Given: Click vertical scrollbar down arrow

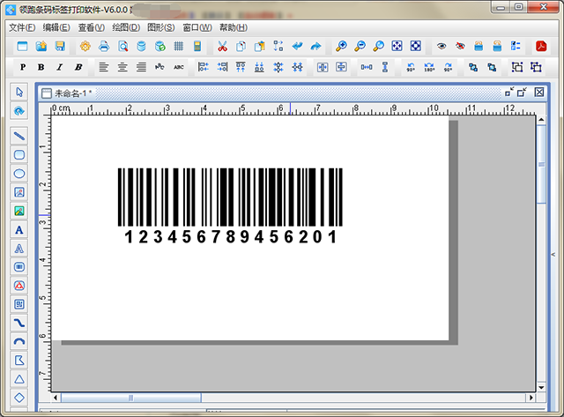Looking at the screenshot, I should [541, 388].
